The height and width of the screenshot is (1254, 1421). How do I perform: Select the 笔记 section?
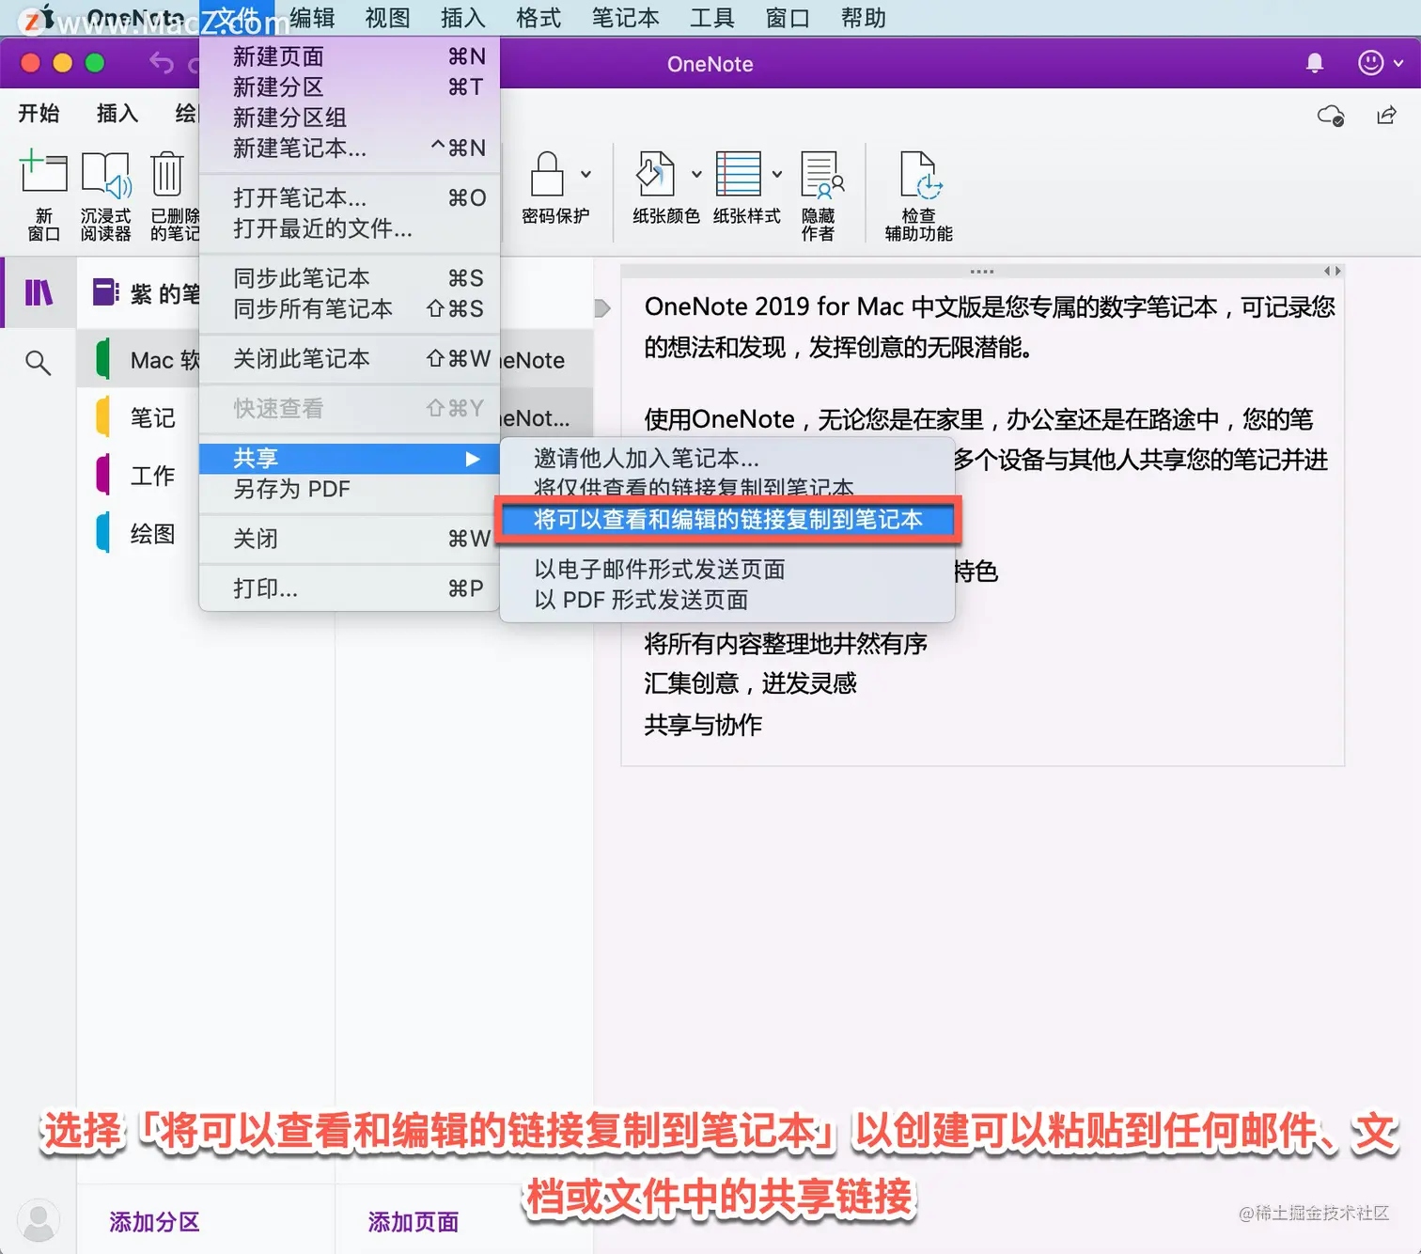[x=138, y=417]
